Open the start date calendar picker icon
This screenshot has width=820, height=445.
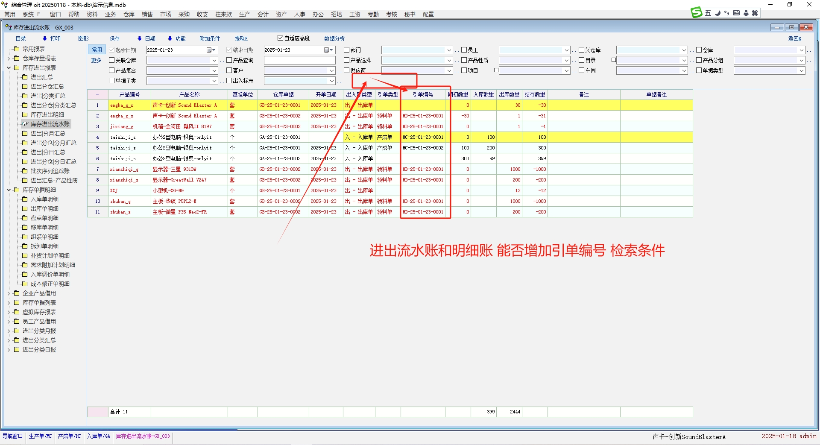pos(209,50)
